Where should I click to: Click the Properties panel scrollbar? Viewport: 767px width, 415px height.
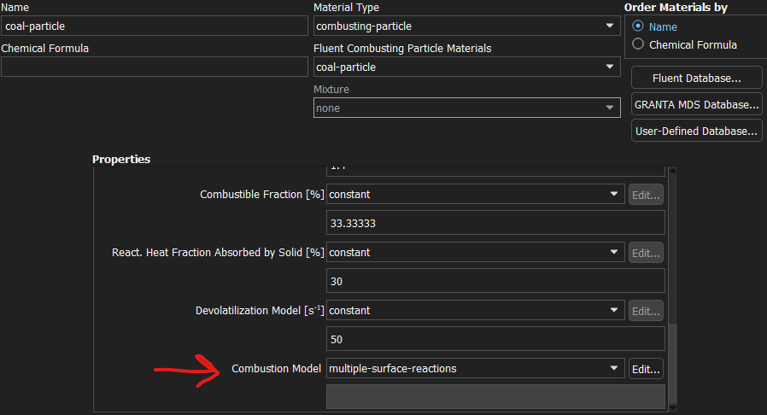(671, 359)
